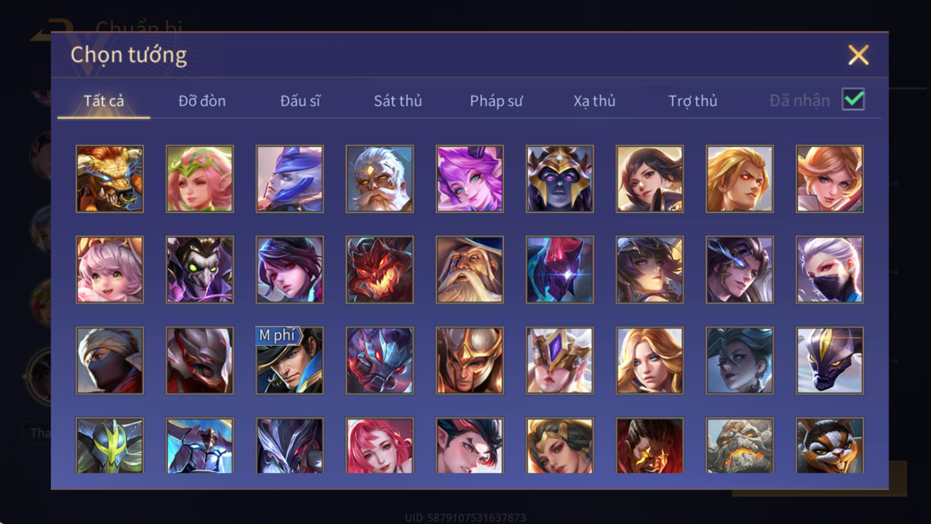This screenshot has height=524, width=931.
Task: Show the Pháp sư heroes
Action: (x=496, y=101)
